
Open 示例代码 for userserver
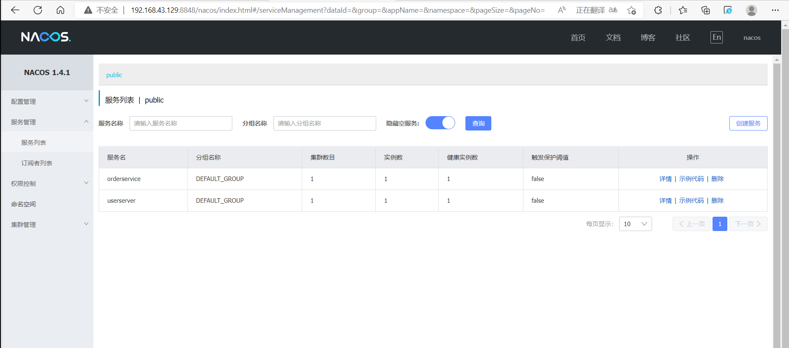click(691, 201)
